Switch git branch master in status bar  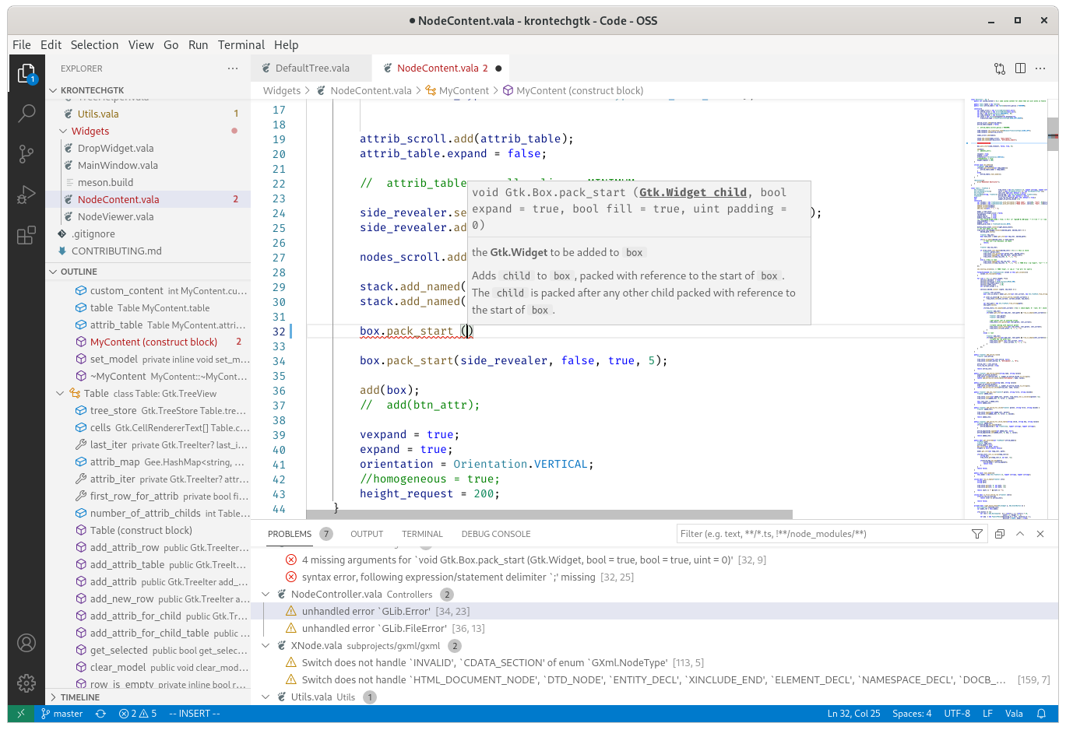coord(62,714)
